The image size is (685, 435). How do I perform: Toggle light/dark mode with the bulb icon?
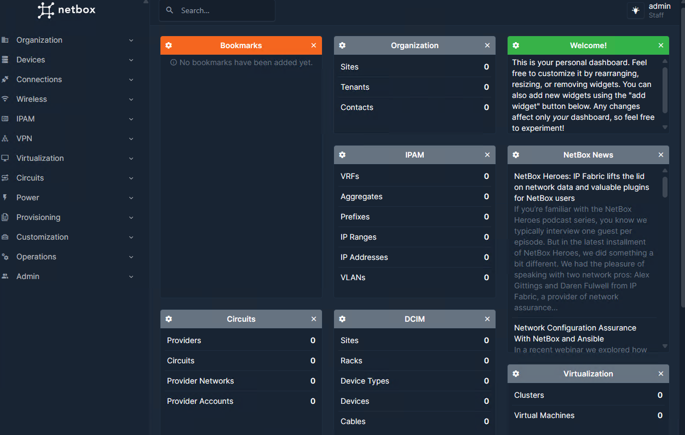point(636,10)
